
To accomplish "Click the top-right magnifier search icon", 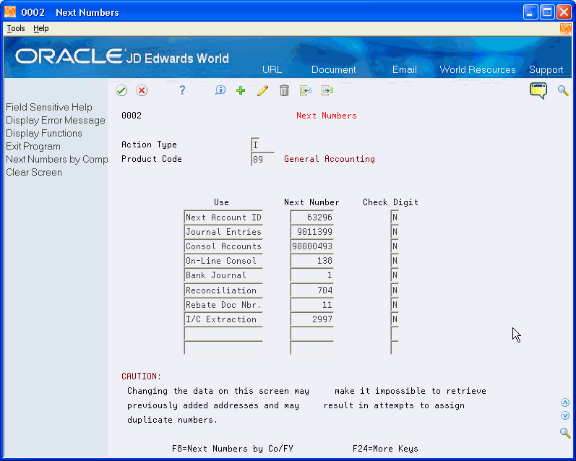I will 563,90.
